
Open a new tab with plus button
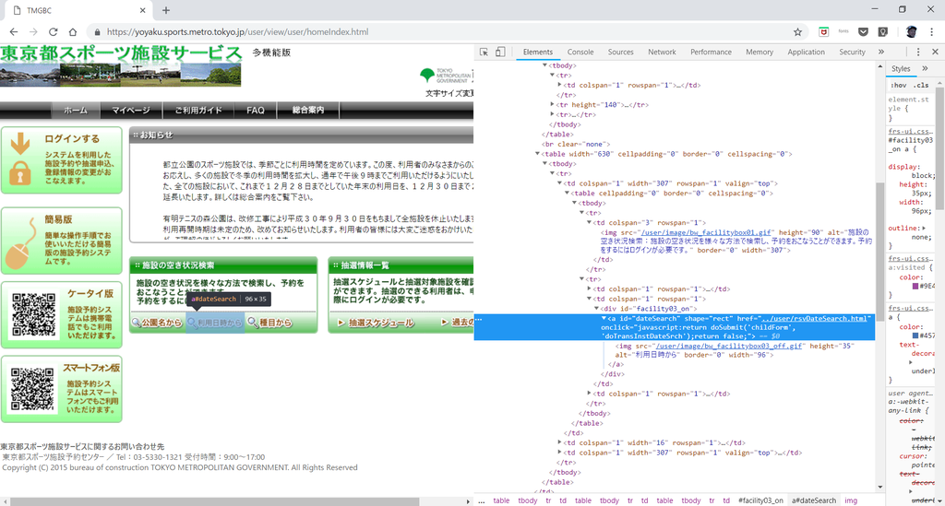click(166, 10)
